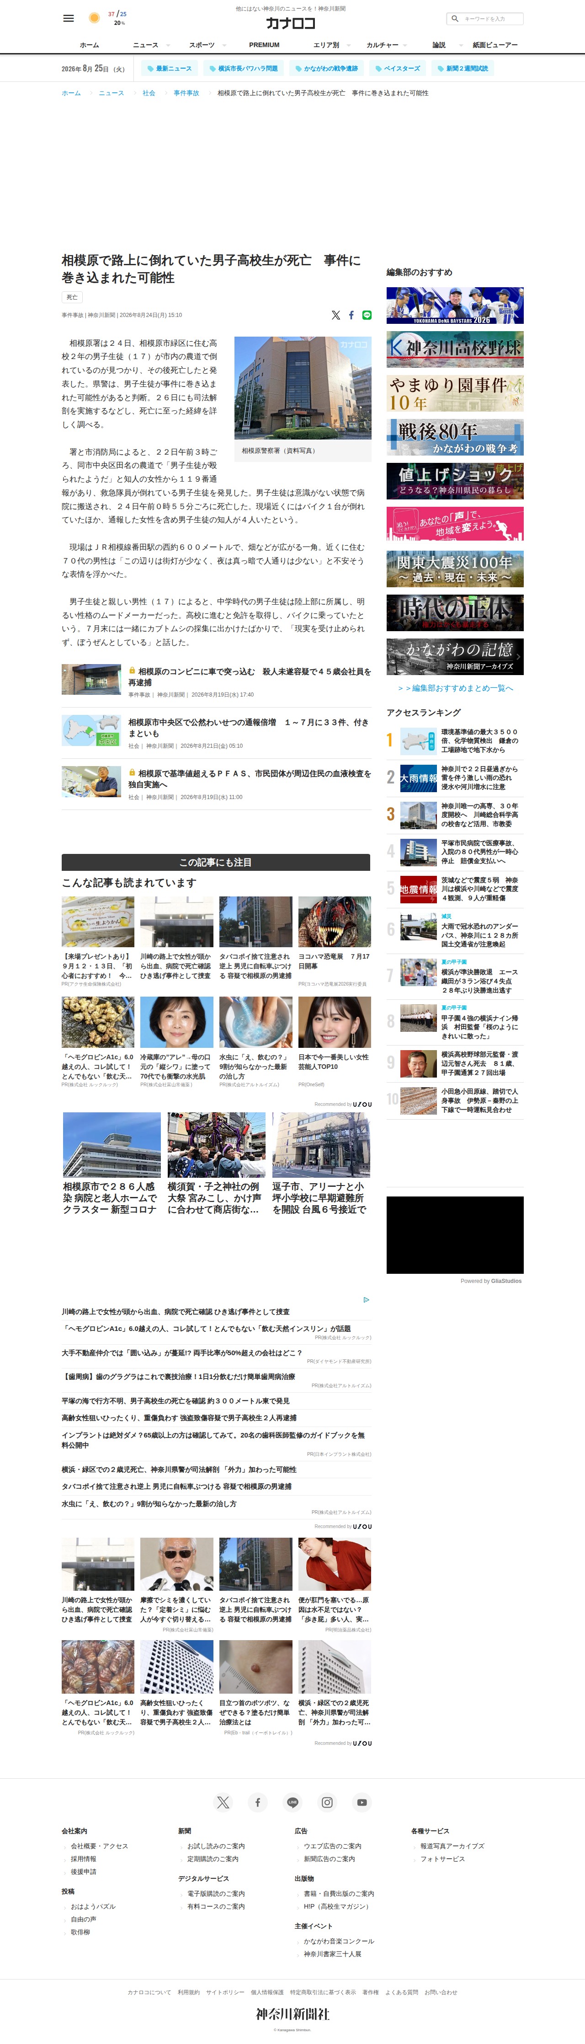Image resolution: width=585 pixels, height=2044 pixels.
Task: Open footer 会社概要・アクセス link
Action: tap(99, 1846)
